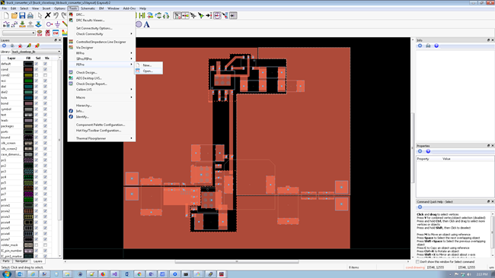This screenshot has width=495, height=278.
Task: Open a new file with blank-page icon
Action: (6, 15)
